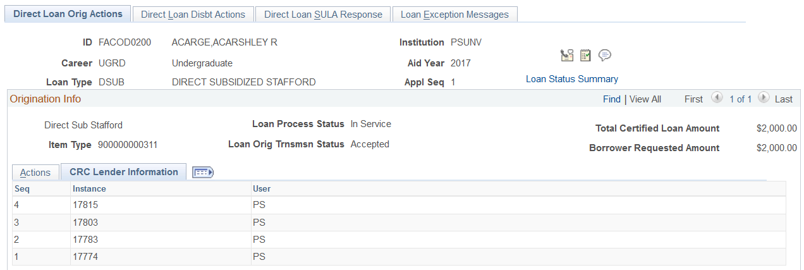Click the communications phone icon

(x=566, y=56)
